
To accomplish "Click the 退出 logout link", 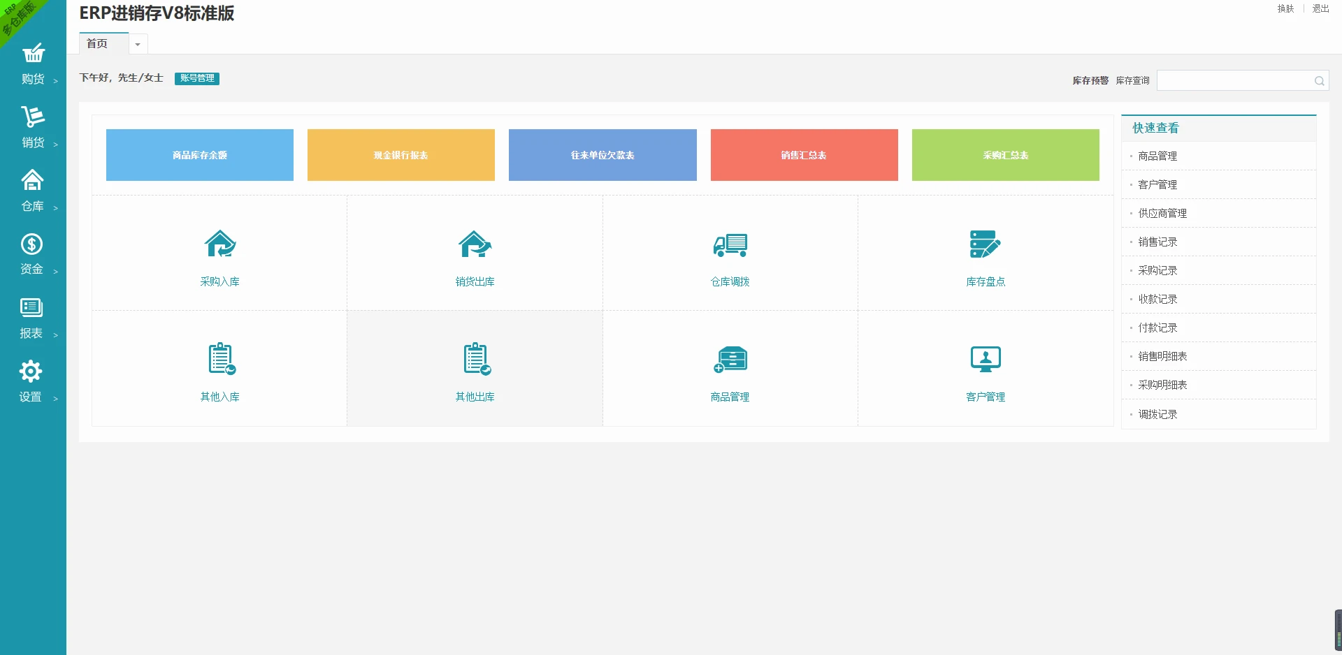I will (1320, 8).
